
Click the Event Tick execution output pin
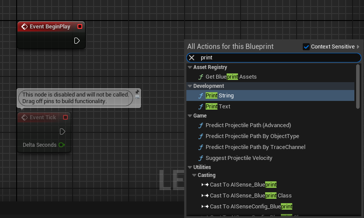coord(63,132)
